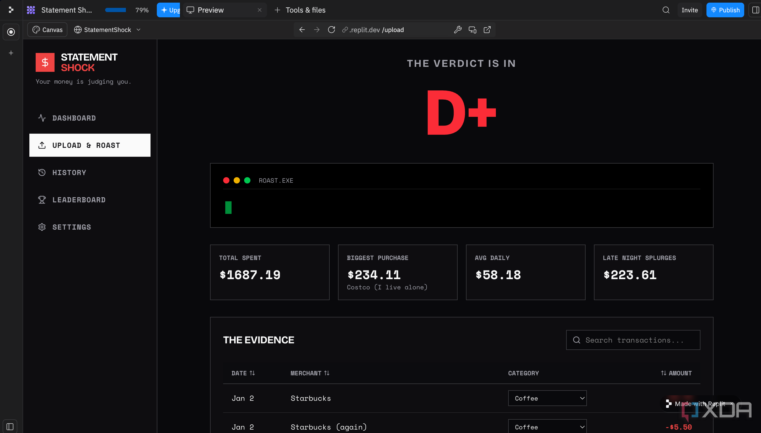Sort transactions by Date
The height and width of the screenshot is (433, 761).
243,373
